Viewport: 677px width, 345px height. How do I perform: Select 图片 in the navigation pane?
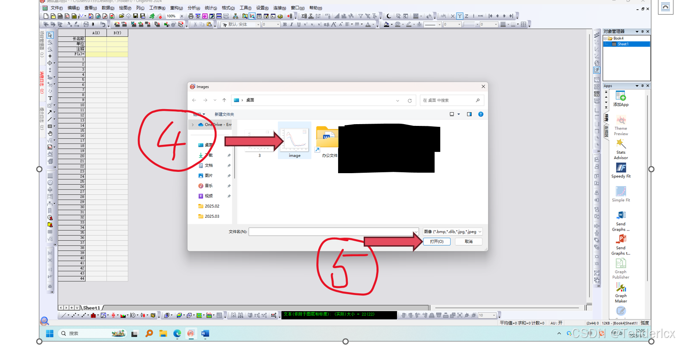point(209,175)
